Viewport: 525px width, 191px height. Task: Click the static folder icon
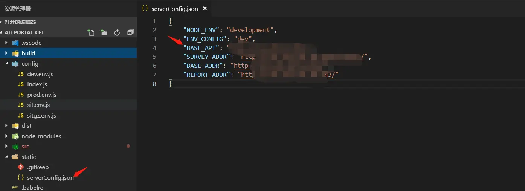(x=15, y=157)
